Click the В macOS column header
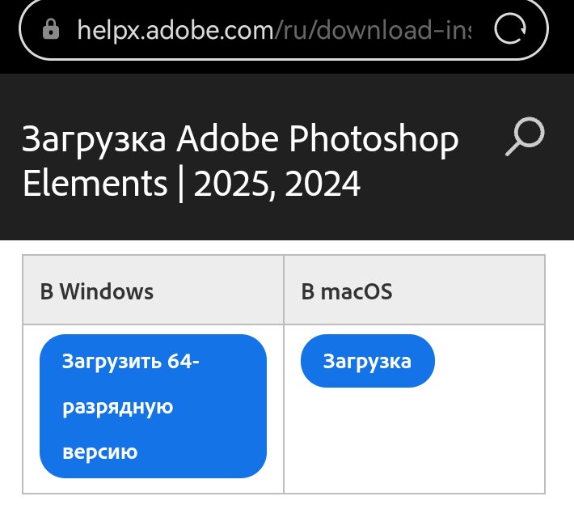574x509 pixels. coord(415,291)
